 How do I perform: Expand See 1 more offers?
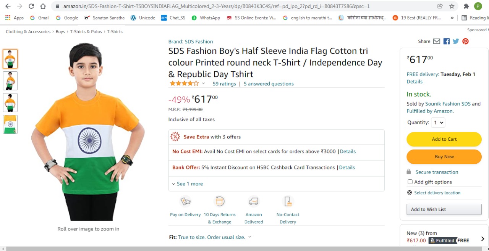tap(188, 184)
